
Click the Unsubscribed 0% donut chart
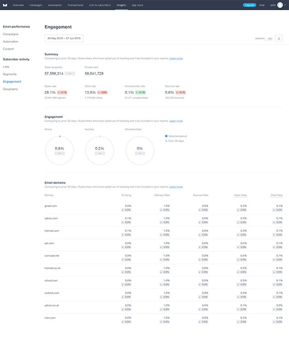[x=139, y=151]
